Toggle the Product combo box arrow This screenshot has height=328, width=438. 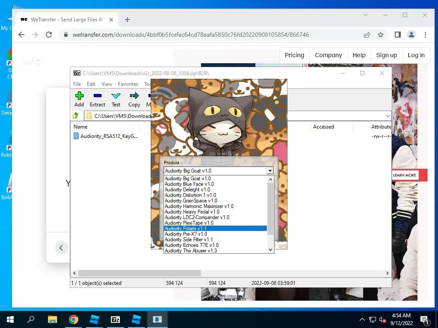[270, 171]
